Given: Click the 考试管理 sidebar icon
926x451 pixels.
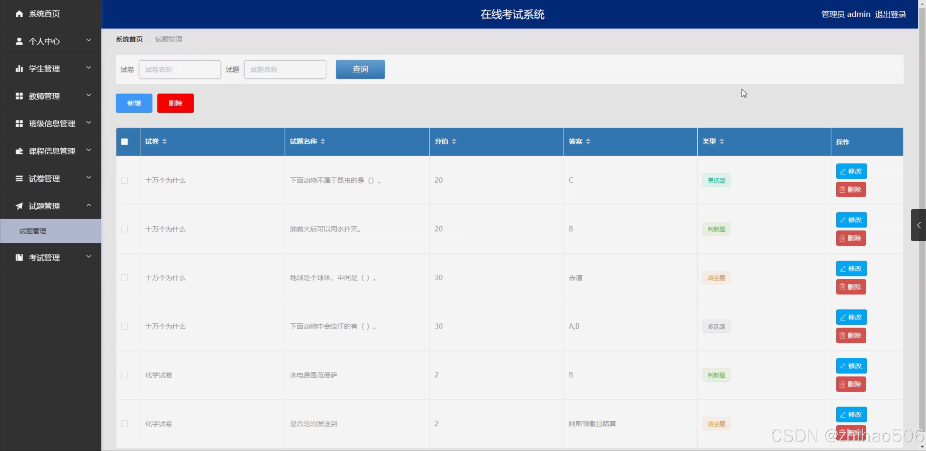Looking at the screenshot, I should point(19,257).
